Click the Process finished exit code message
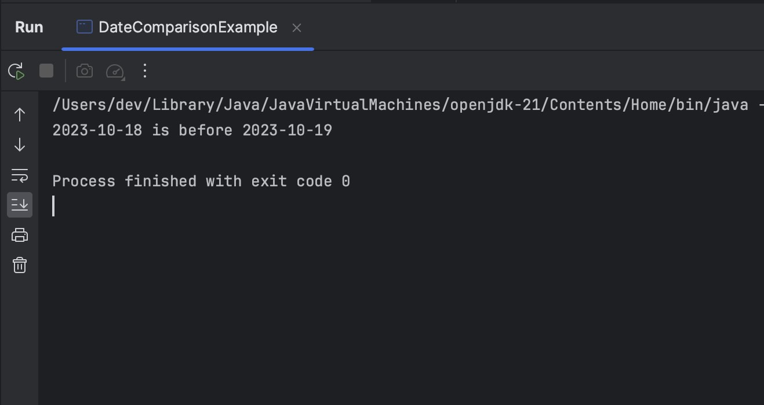Viewport: 764px width, 405px height. tap(201, 181)
